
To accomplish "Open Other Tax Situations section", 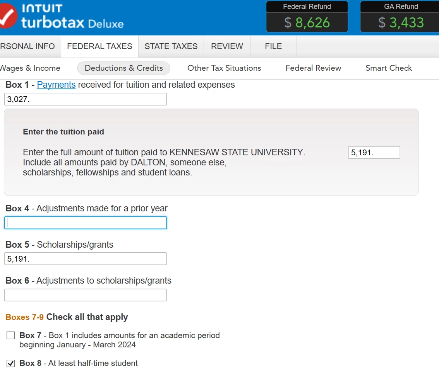I will coord(224,68).
